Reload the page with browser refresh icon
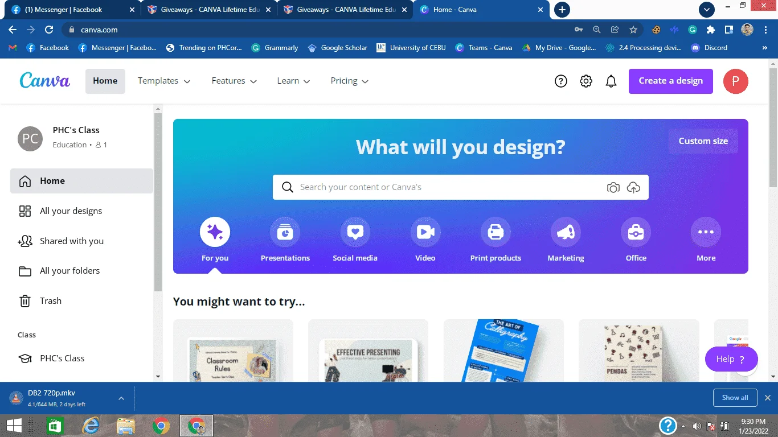 click(x=49, y=30)
